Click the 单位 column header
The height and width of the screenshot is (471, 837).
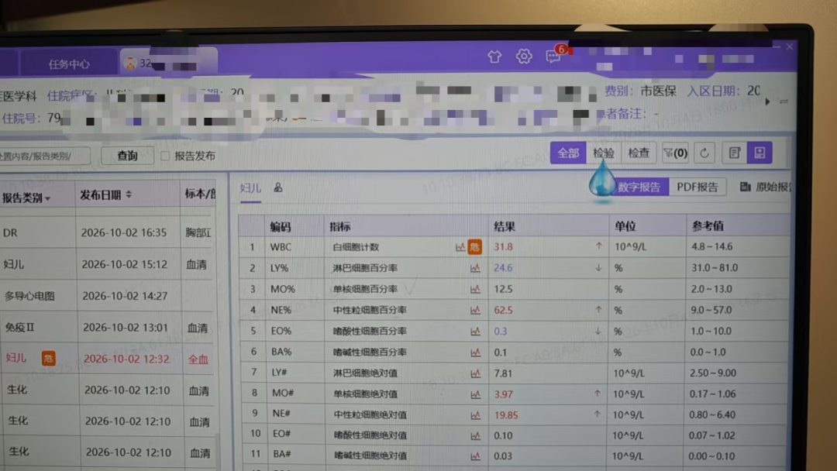click(x=625, y=226)
